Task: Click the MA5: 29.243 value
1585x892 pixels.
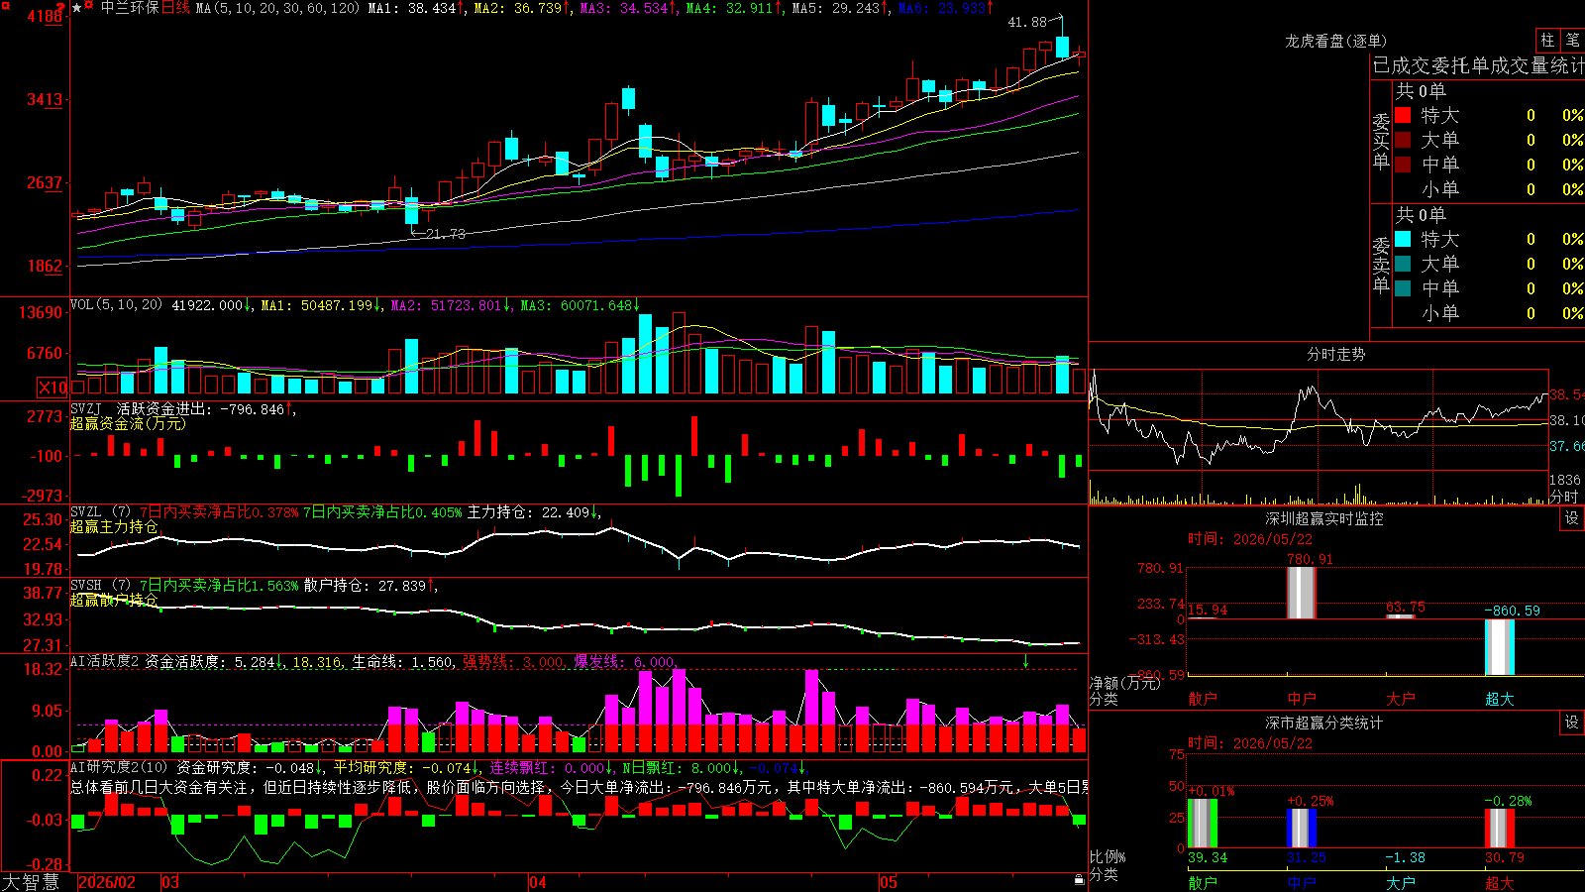Action: coord(836,8)
